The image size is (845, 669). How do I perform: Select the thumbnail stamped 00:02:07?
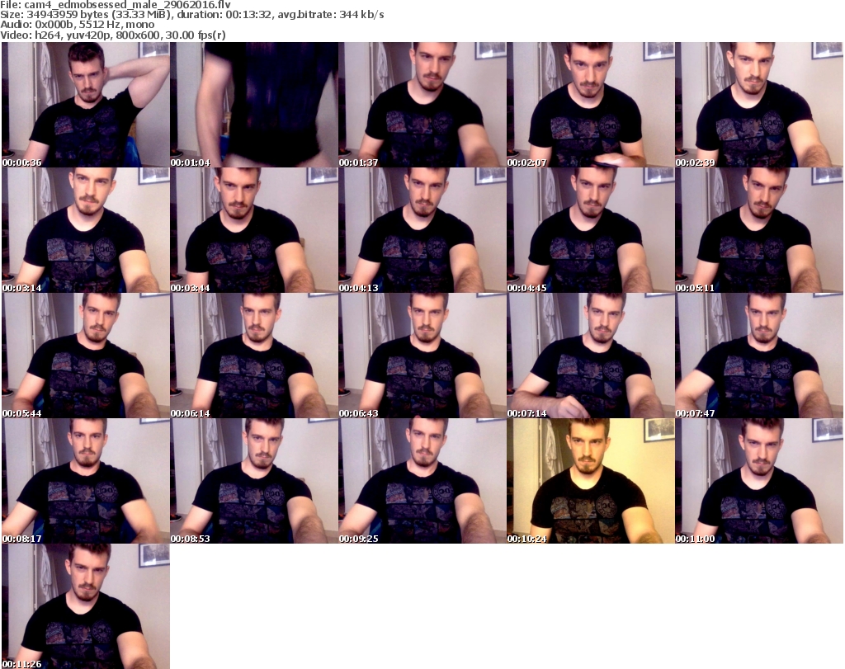pyautogui.click(x=590, y=105)
